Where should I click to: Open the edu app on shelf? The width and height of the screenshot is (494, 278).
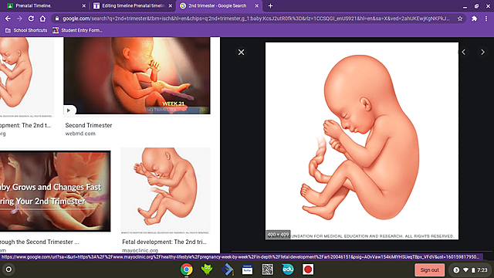coord(288,270)
